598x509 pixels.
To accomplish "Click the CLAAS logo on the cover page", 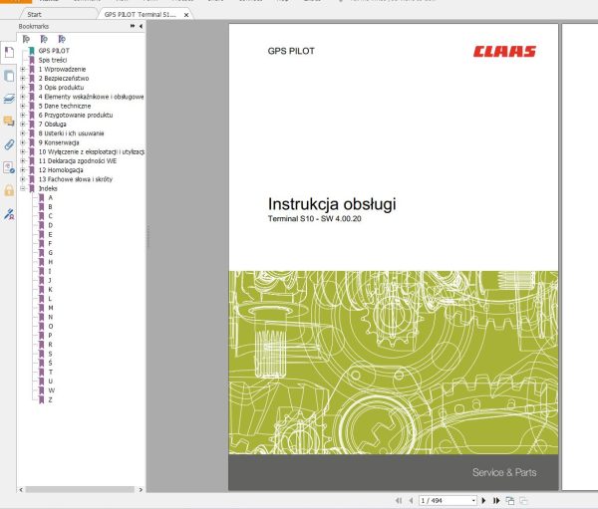I will point(504,52).
